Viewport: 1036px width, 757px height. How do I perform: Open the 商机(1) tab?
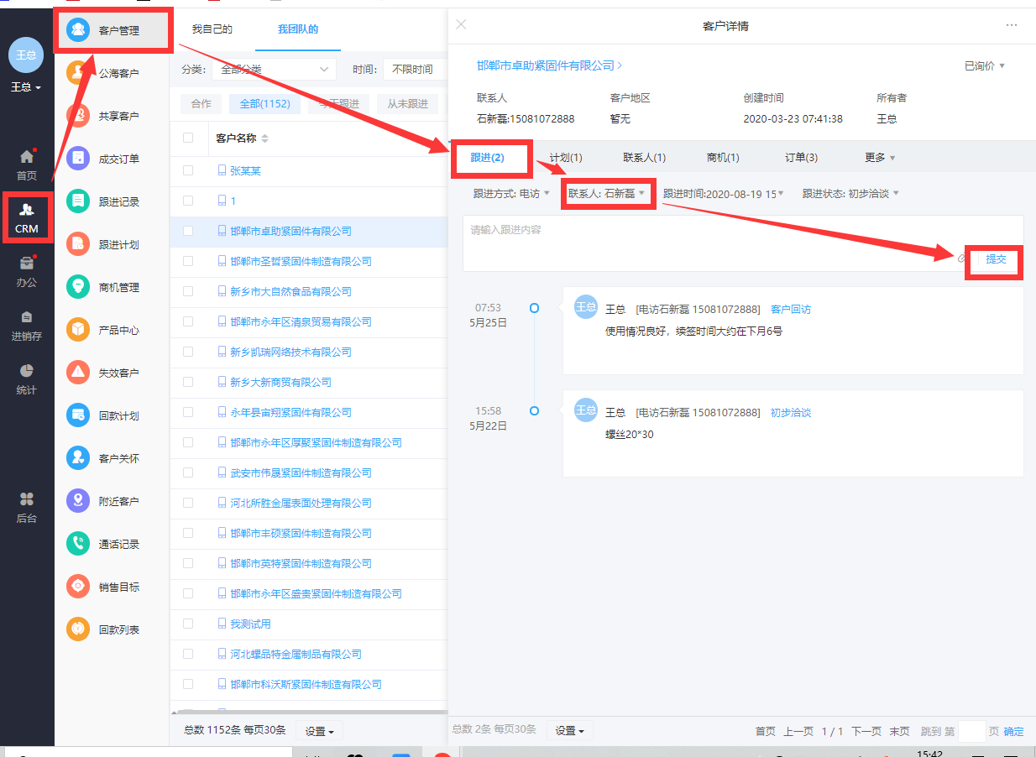[723, 158]
